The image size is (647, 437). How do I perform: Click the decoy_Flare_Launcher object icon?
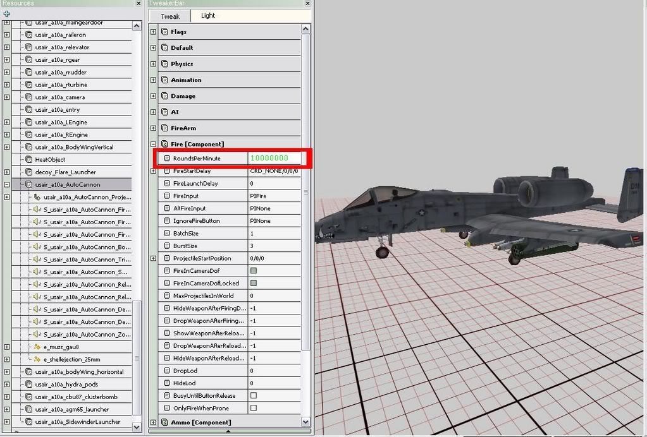[28, 172]
